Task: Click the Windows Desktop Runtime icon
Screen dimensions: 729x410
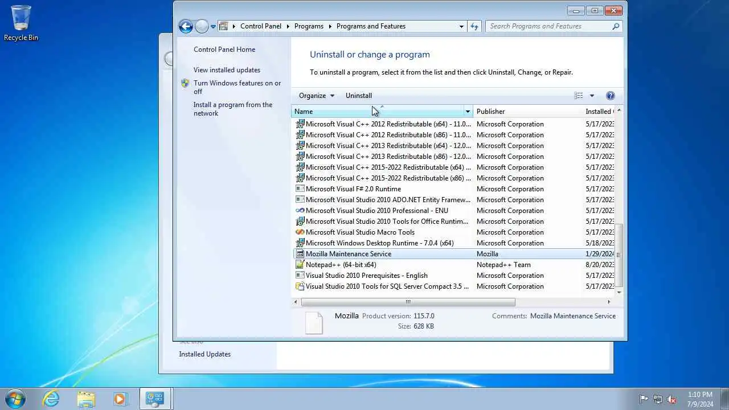Action: pyautogui.click(x=300, y=243)
